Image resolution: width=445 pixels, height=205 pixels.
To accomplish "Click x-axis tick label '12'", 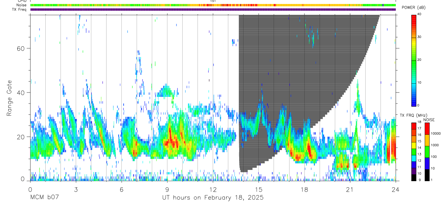I will point(213,189).
